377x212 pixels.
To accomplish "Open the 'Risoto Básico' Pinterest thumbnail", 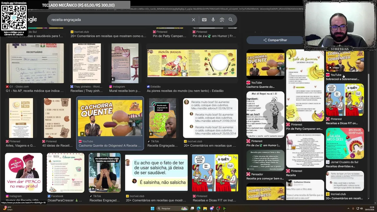I will click(x=21, y=118).
